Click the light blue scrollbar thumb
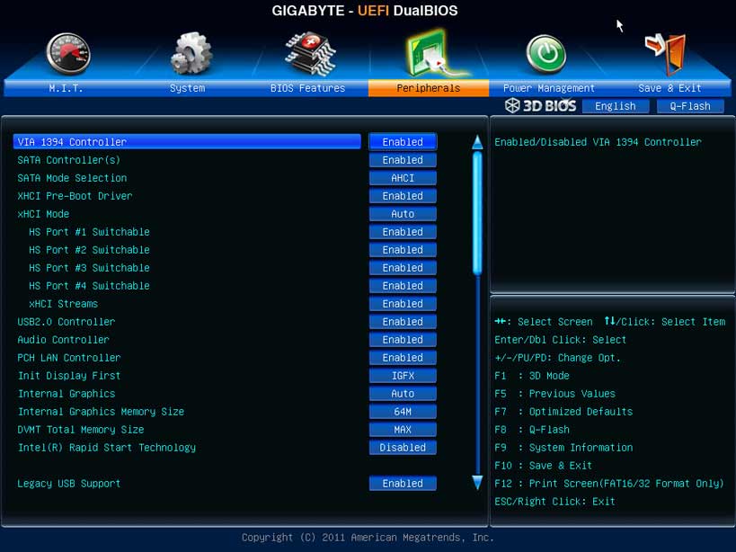Screen dimensions: 736x552 point(477,213)
